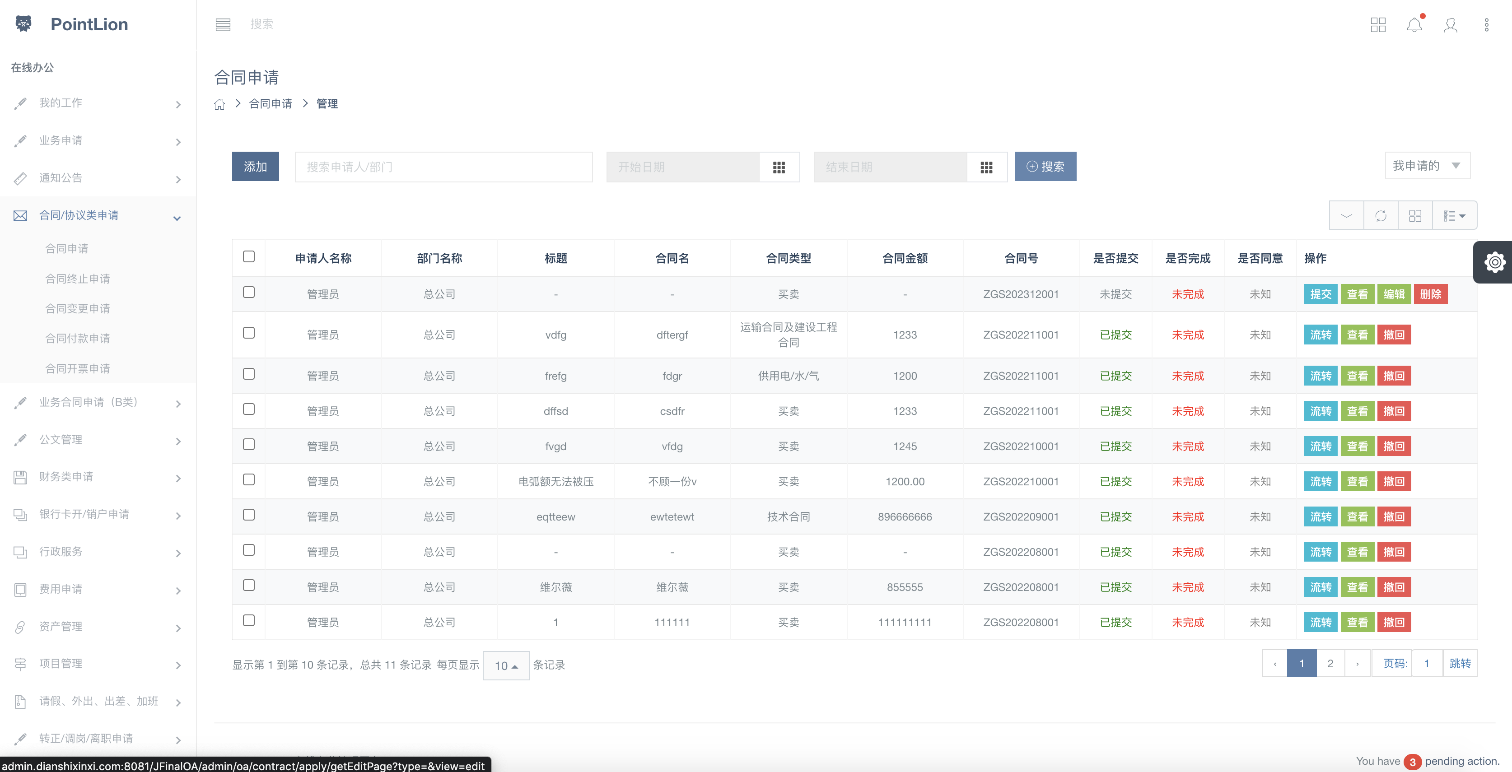Click the link icon beside 资产管理

click(20, 627)
